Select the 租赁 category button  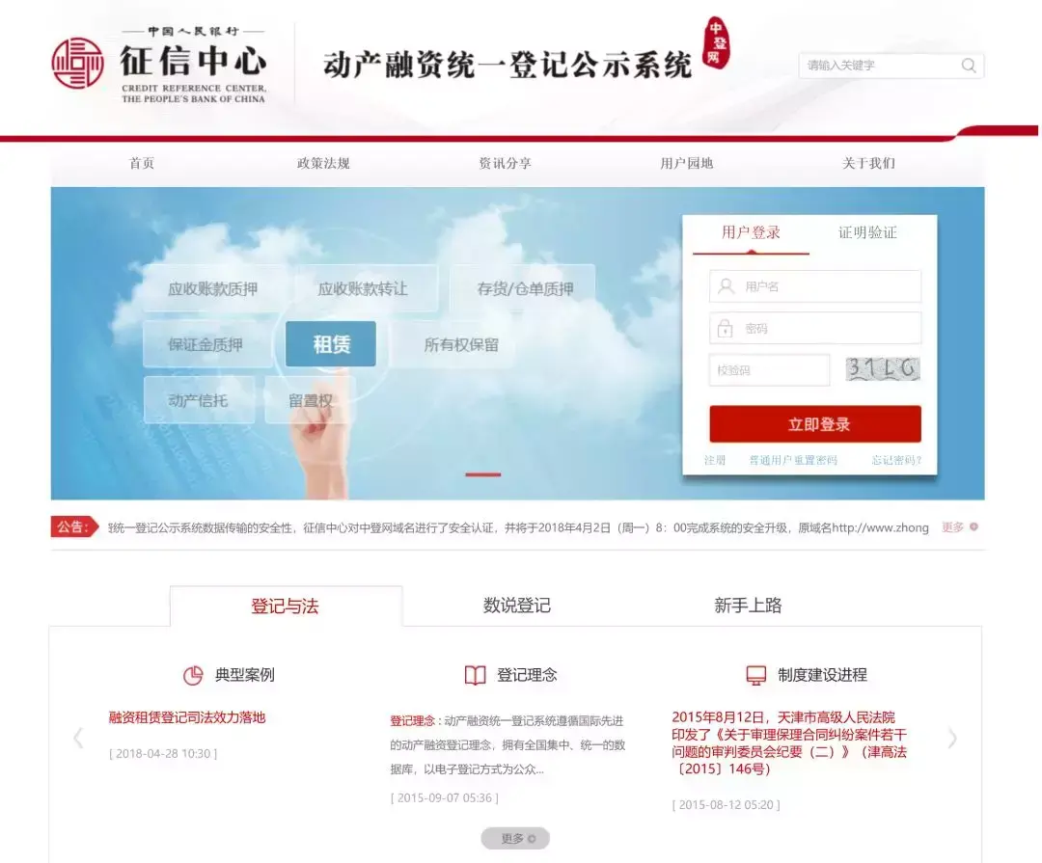tap(331, 344)
